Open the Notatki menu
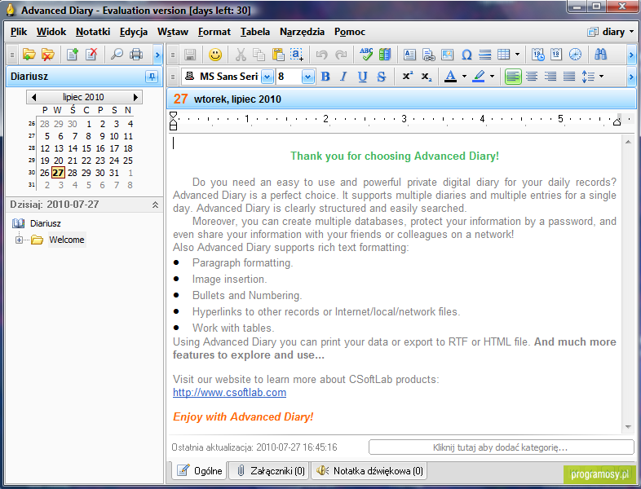This screenshot has height=489, width=641. 93,32
